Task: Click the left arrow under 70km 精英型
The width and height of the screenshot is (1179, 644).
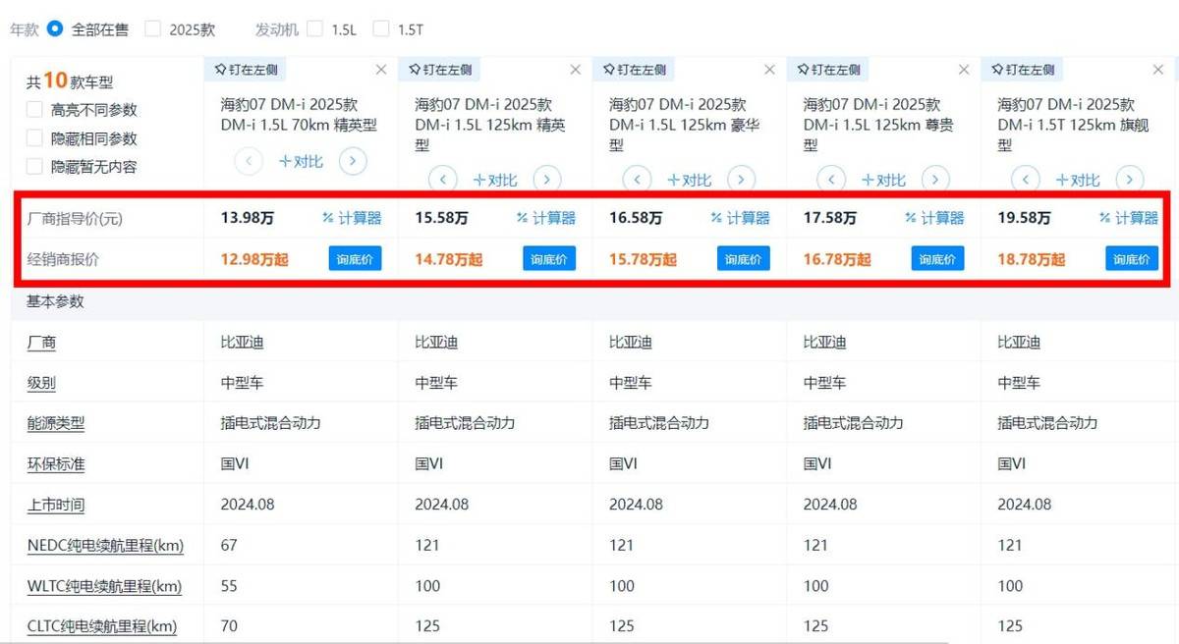Action: (249, 161)
